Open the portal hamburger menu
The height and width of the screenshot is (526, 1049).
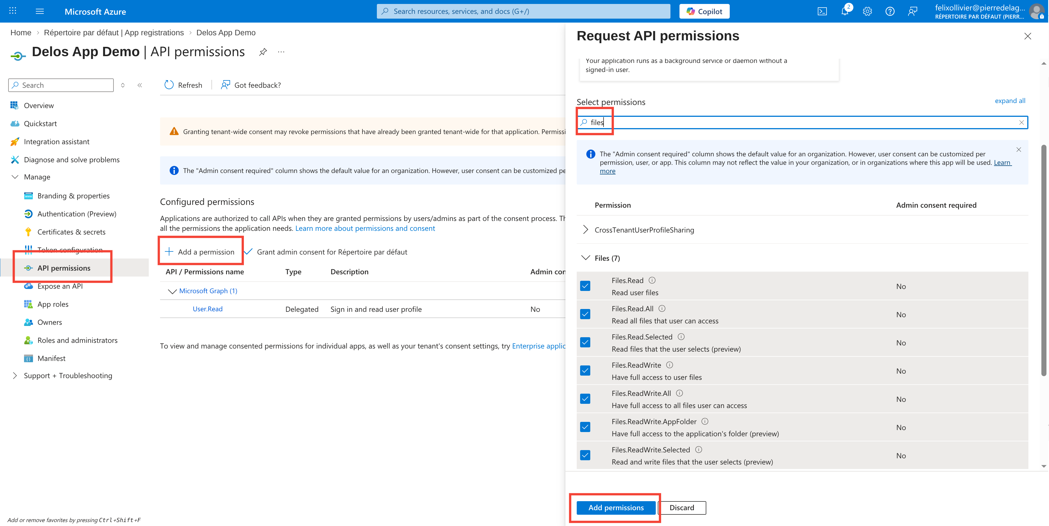[40, 11]
